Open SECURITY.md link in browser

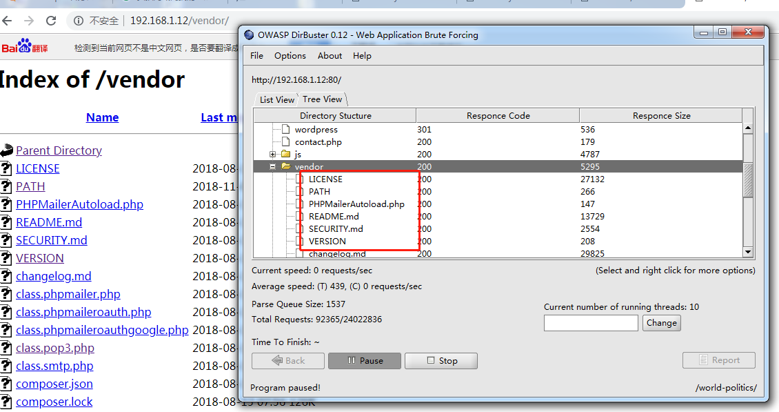coord(51,240)
